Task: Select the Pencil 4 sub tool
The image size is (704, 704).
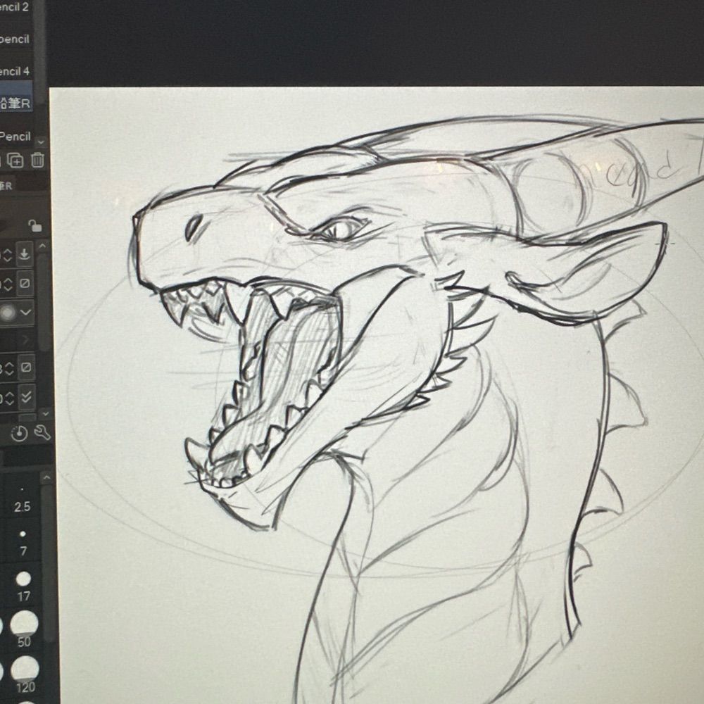Action: point(16,71)
